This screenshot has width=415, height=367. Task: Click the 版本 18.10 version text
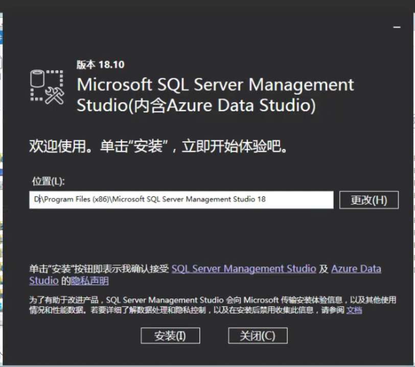pos(100,64)
